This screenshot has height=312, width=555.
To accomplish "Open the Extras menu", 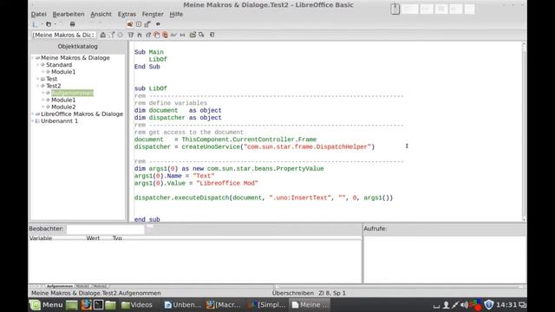I will 127,14.
